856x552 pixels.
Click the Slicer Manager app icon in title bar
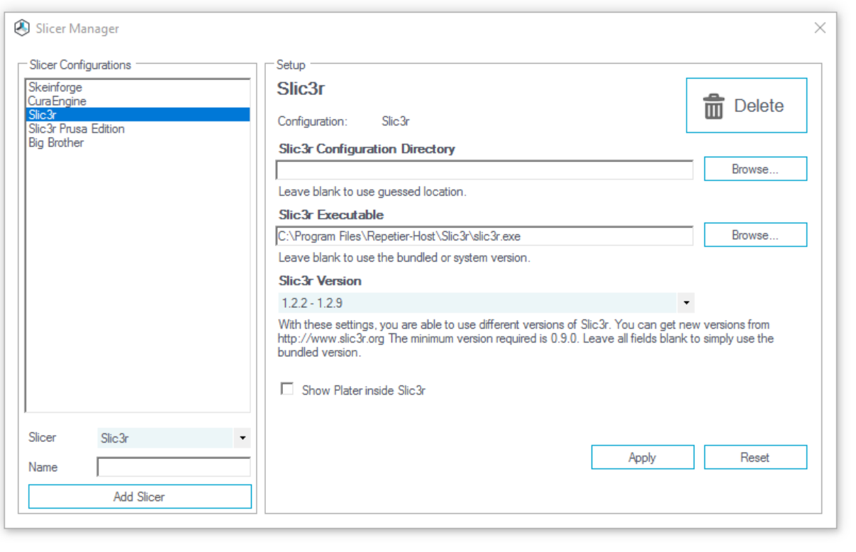[22, 28]
